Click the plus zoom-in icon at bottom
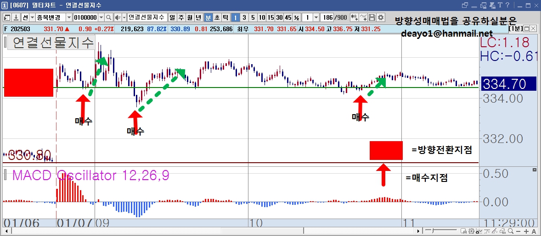The image size is (541, 236). (526, 231)
